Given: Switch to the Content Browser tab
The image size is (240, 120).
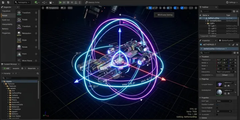Looking at the screenshot, I should [10, 64].
